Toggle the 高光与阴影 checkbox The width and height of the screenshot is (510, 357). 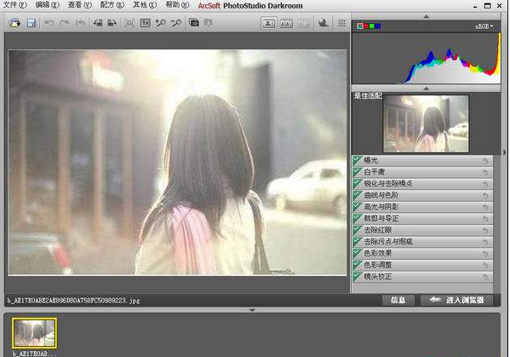[358, 206]
